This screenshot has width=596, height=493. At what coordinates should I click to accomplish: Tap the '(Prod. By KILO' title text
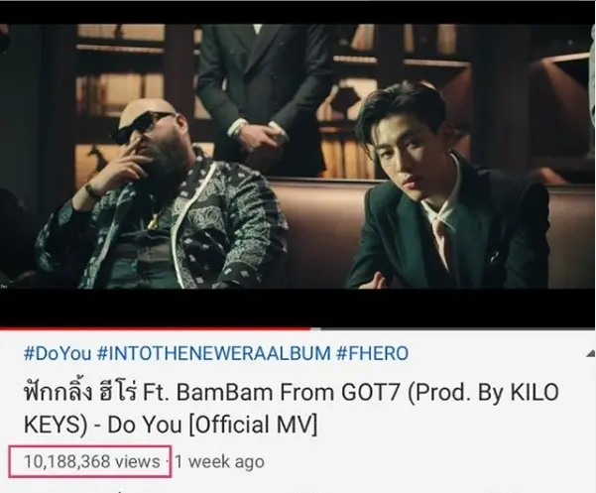coord(483,392)
